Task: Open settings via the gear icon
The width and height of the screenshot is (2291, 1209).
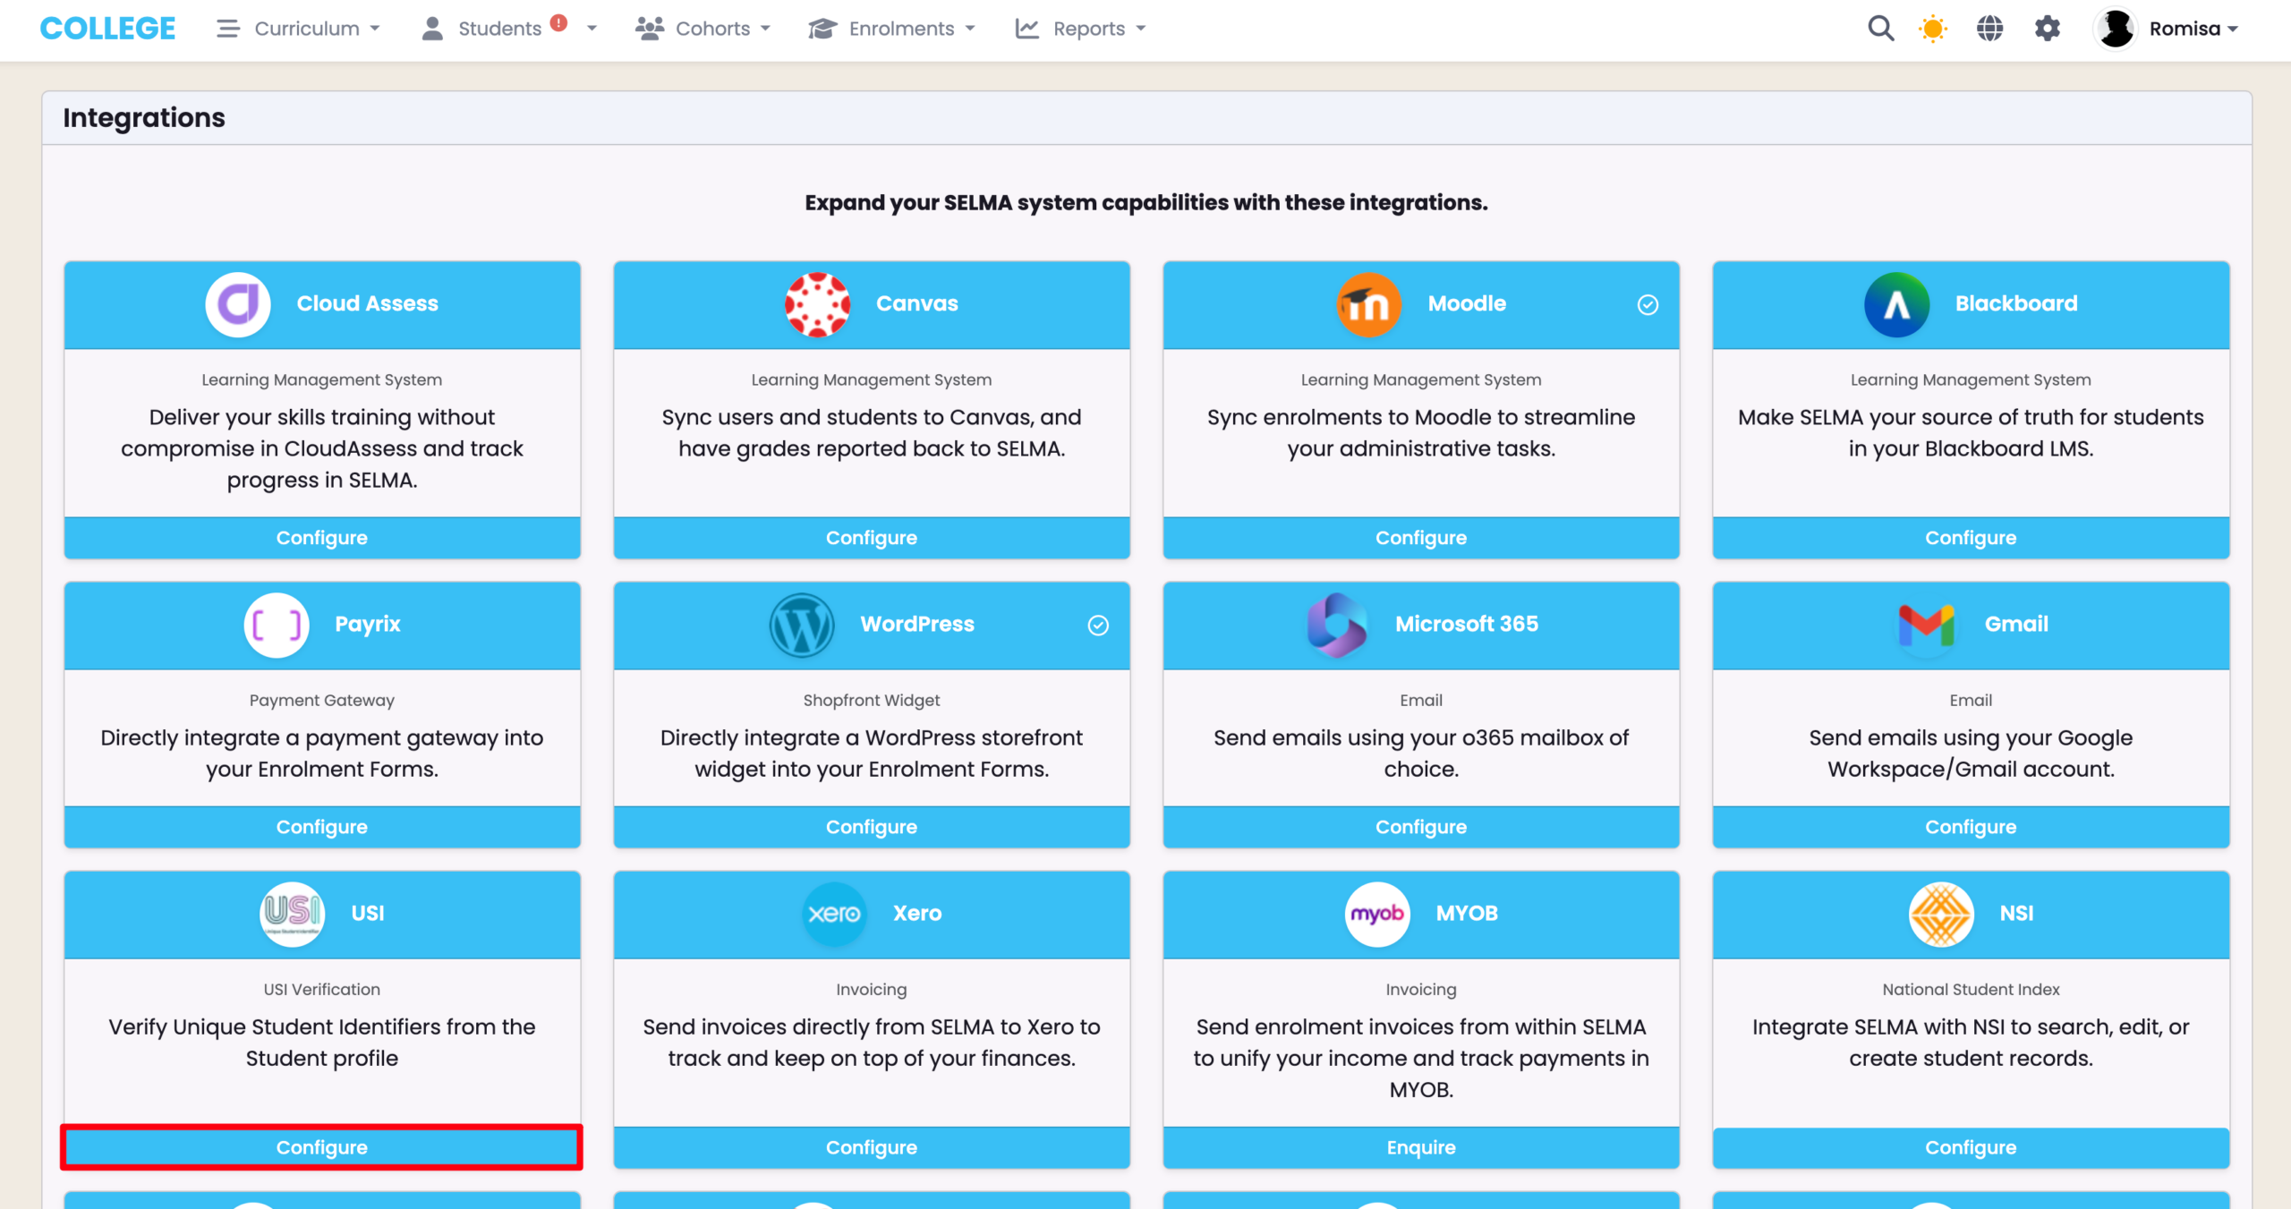Action: tap(2048, 29)
